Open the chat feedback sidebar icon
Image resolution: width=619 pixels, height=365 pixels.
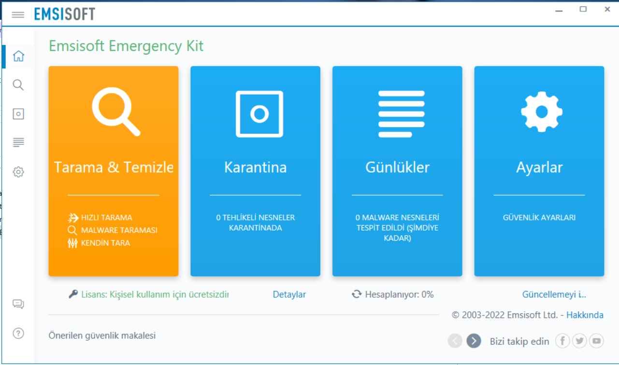(x=18, y=304)
